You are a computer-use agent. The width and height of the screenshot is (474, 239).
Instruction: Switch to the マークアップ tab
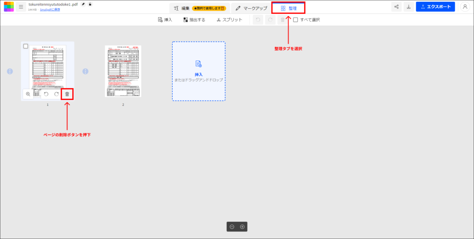(x=251, y=8)
